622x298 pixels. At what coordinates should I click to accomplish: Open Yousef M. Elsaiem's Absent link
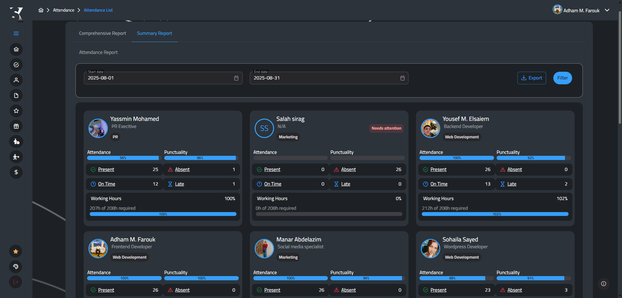[515, 170]
